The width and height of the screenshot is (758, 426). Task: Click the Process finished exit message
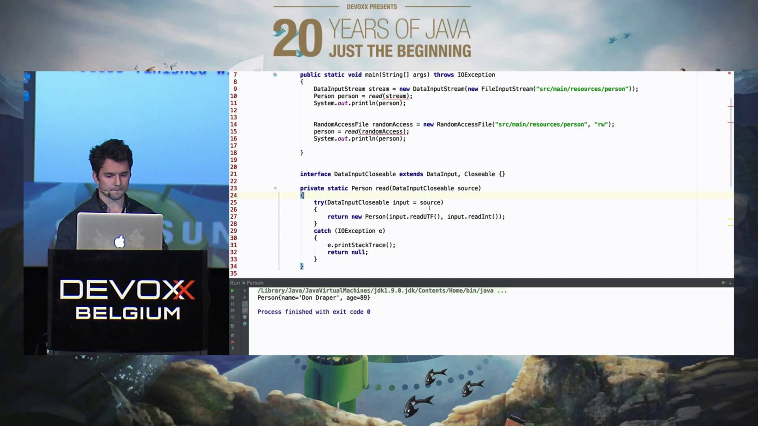[314, 312]
